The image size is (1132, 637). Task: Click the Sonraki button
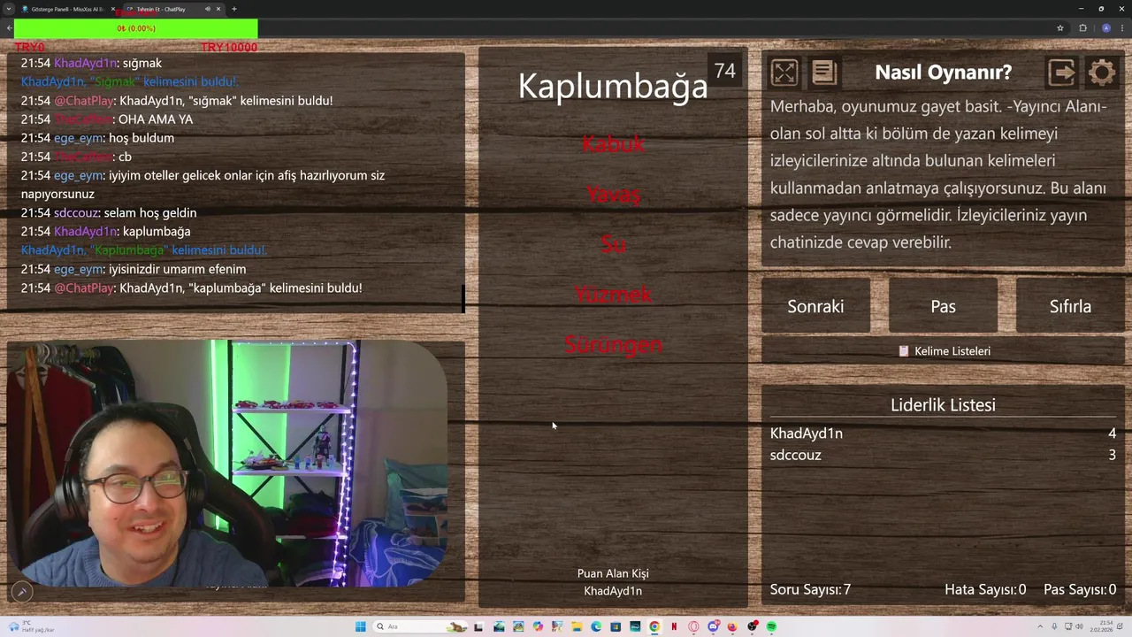pyautogui.click(x=815, y=306)
